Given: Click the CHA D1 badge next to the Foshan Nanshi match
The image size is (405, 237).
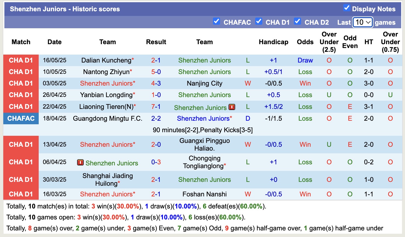Looking at the screenshot, I should [21, 194].
